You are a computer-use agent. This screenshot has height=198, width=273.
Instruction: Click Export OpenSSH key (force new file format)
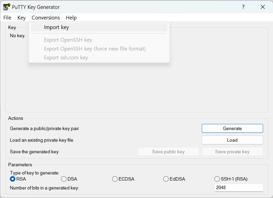(x=99, y=49)
